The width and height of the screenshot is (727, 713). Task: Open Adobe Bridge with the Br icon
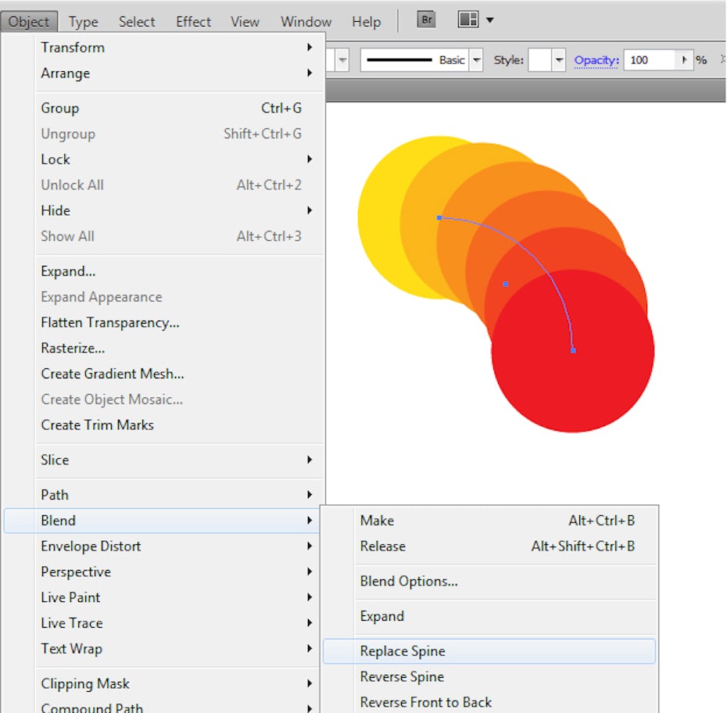(426, 20)
